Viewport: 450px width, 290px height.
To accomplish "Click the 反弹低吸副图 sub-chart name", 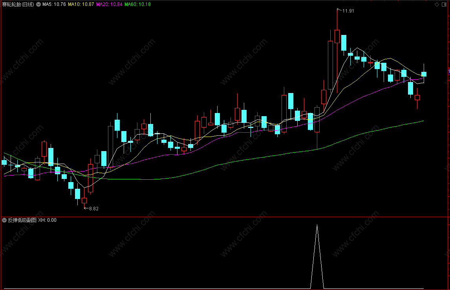I will coord(22,220).
